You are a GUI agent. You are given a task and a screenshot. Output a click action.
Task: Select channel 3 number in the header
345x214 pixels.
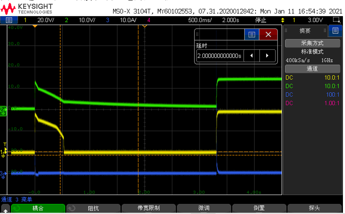coord(107,20)
